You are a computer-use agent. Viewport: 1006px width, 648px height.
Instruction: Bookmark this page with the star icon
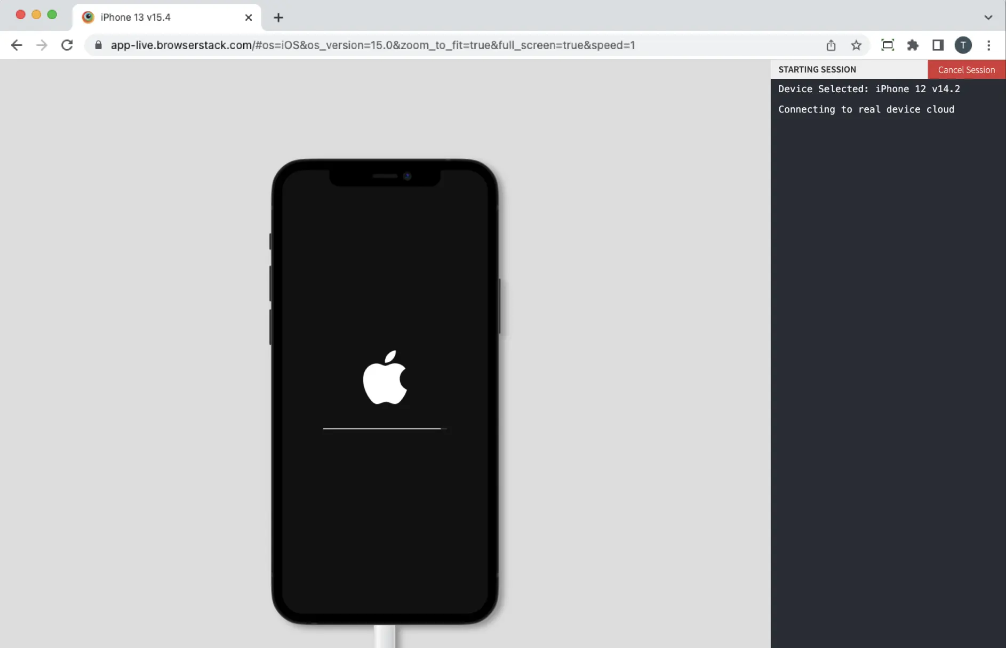(856, 45)
